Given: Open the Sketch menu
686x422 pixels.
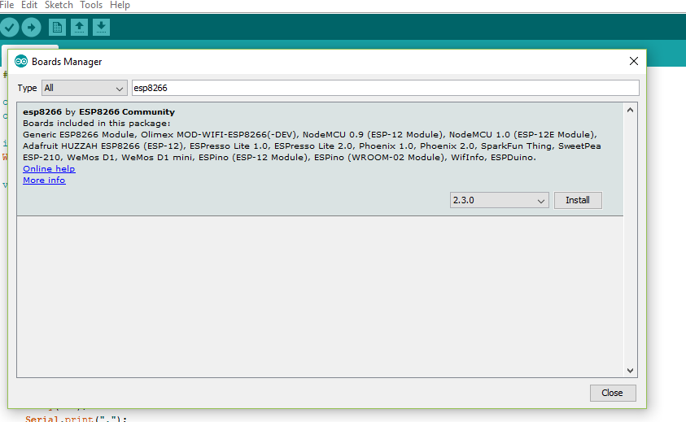Looking at the screenshot, I should (x=59, y=5).
